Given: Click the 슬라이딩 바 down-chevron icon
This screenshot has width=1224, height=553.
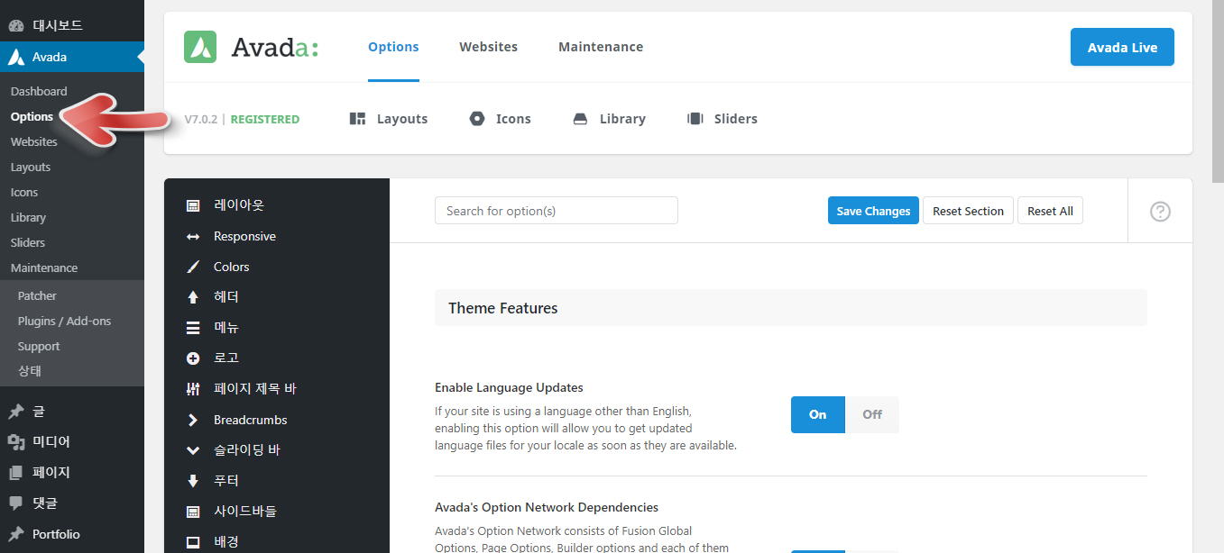Looking at the screenshot, I should (193, 450).
